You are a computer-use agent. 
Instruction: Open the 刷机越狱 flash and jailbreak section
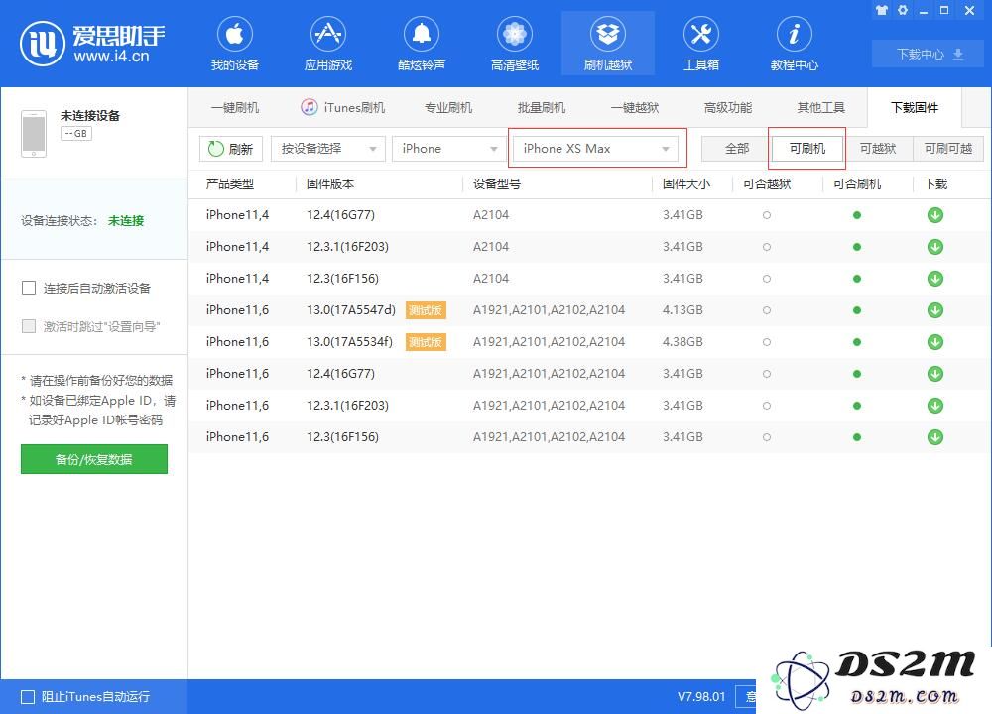pyautogui.click(x=608, y=44)
